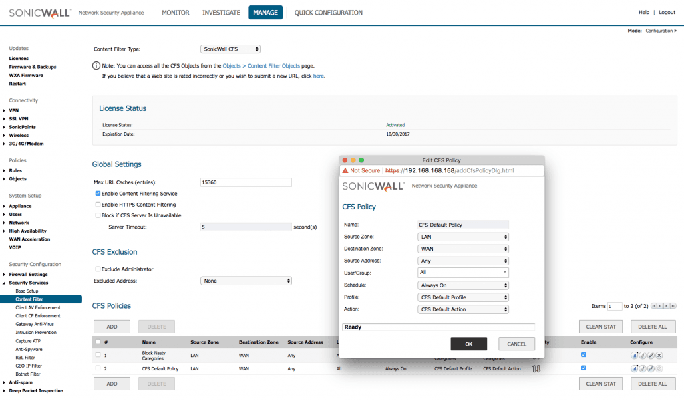Click the X delete icon for Block Nasty Categories
Screen dimensions: 684x401
tap(659, 355)
